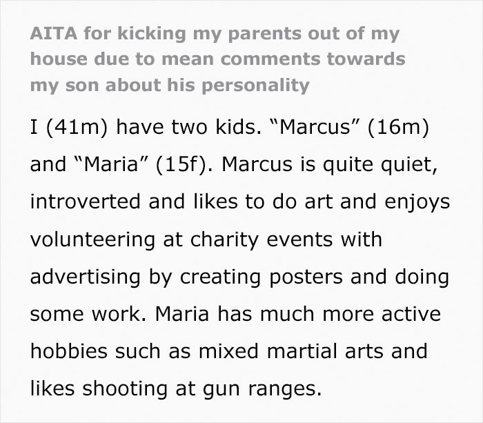483x423 pixels.
Task: Click the phrase "Maria has much more active"
Action: tap(298, 314)
